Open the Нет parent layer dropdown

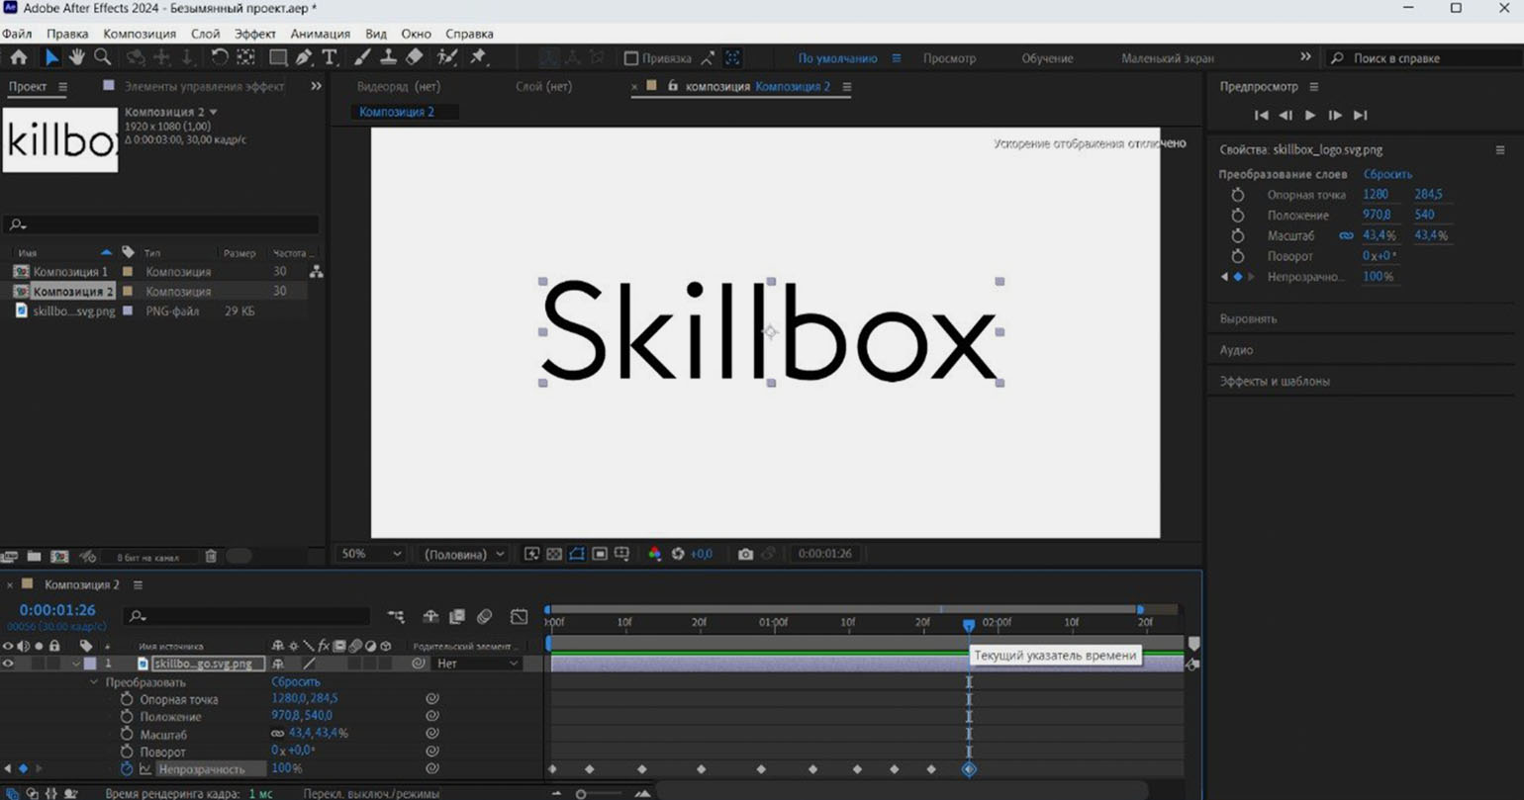[478, 664]
